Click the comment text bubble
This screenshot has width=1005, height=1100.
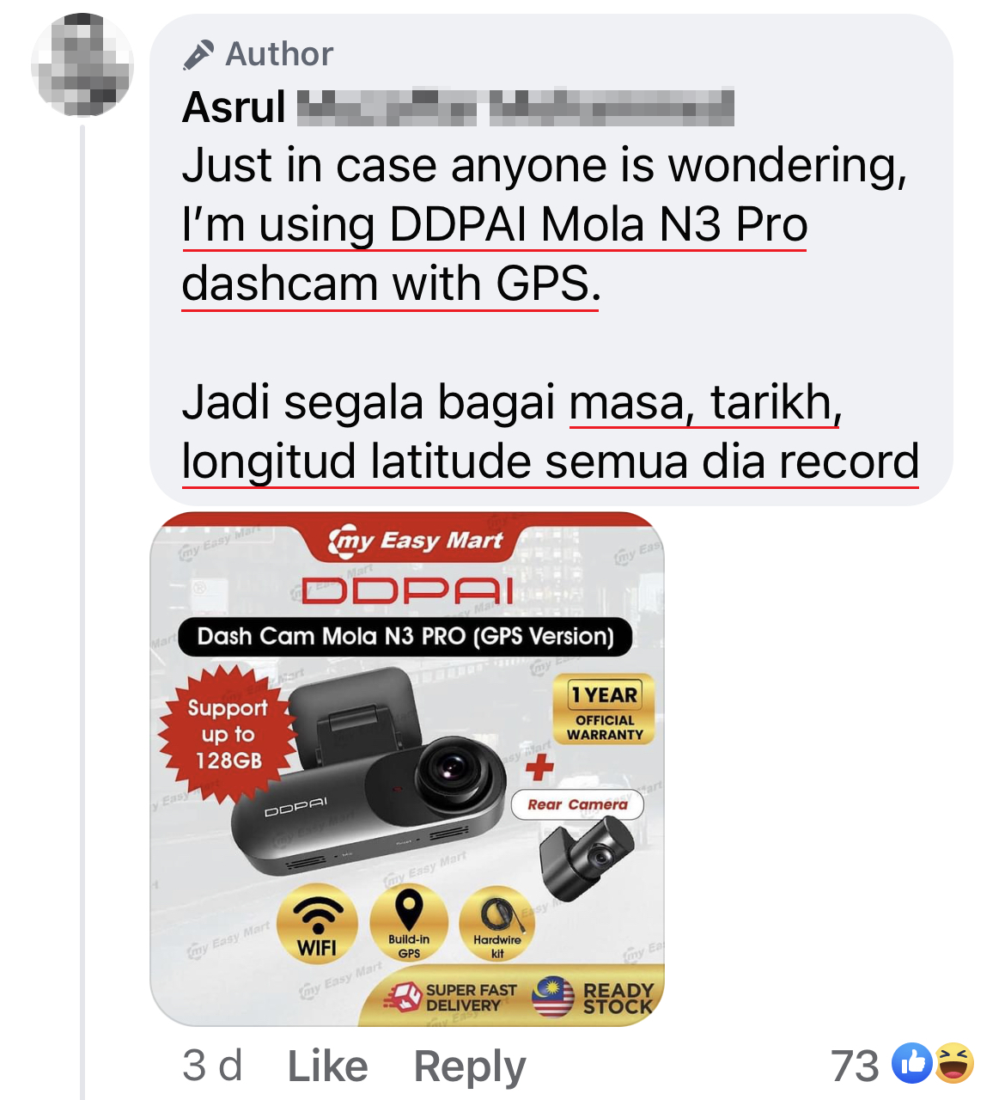tap(551, 260)
